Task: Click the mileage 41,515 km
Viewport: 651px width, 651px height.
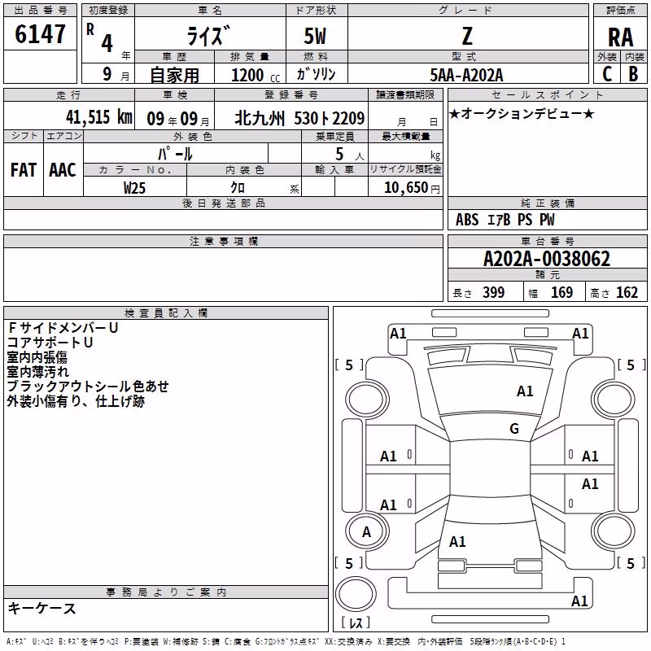Action: [99, 117]
